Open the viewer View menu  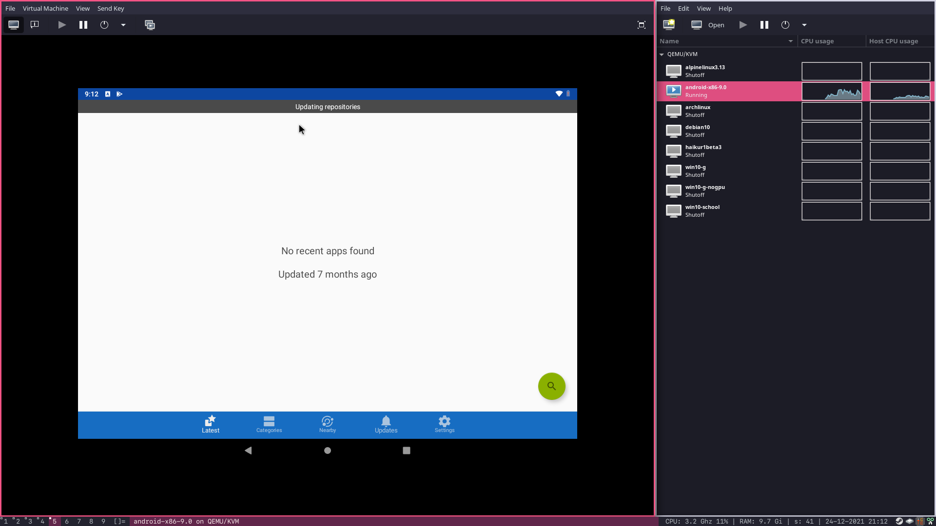[x=83, y=8]
